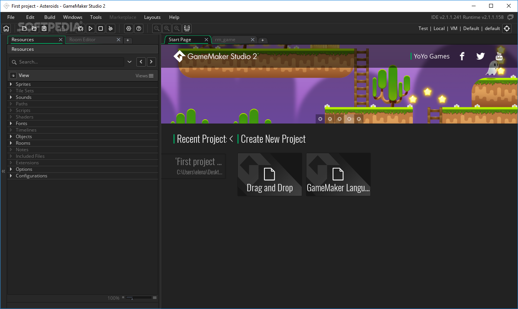518x309 pixels.
Task: Click the zoom out magnifier icon
Action: pyautogui.click(x=157, y=28)
